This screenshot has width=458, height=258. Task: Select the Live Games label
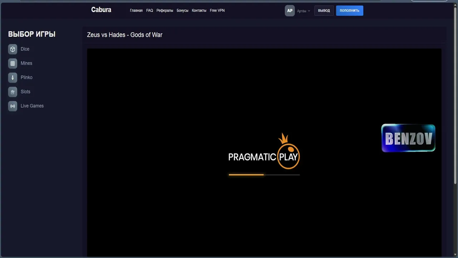32,106
